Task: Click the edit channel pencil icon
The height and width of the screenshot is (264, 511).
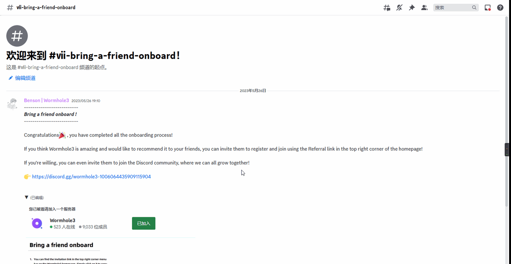Action: click(10, 78)
